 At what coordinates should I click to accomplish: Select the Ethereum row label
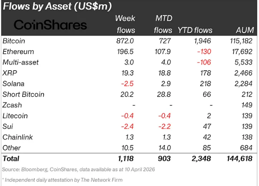tap(18, 52)
